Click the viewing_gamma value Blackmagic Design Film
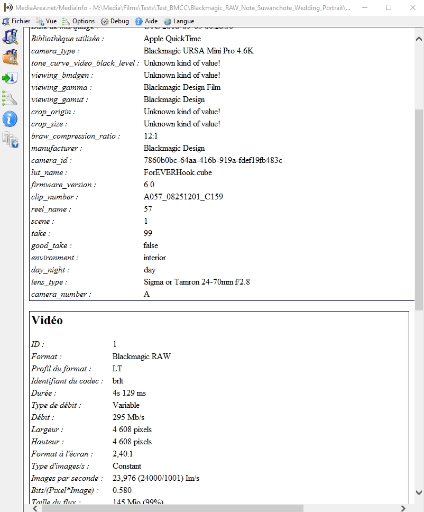Image resolution: width=424 pixels, height=512 pixels. point(182,87)
